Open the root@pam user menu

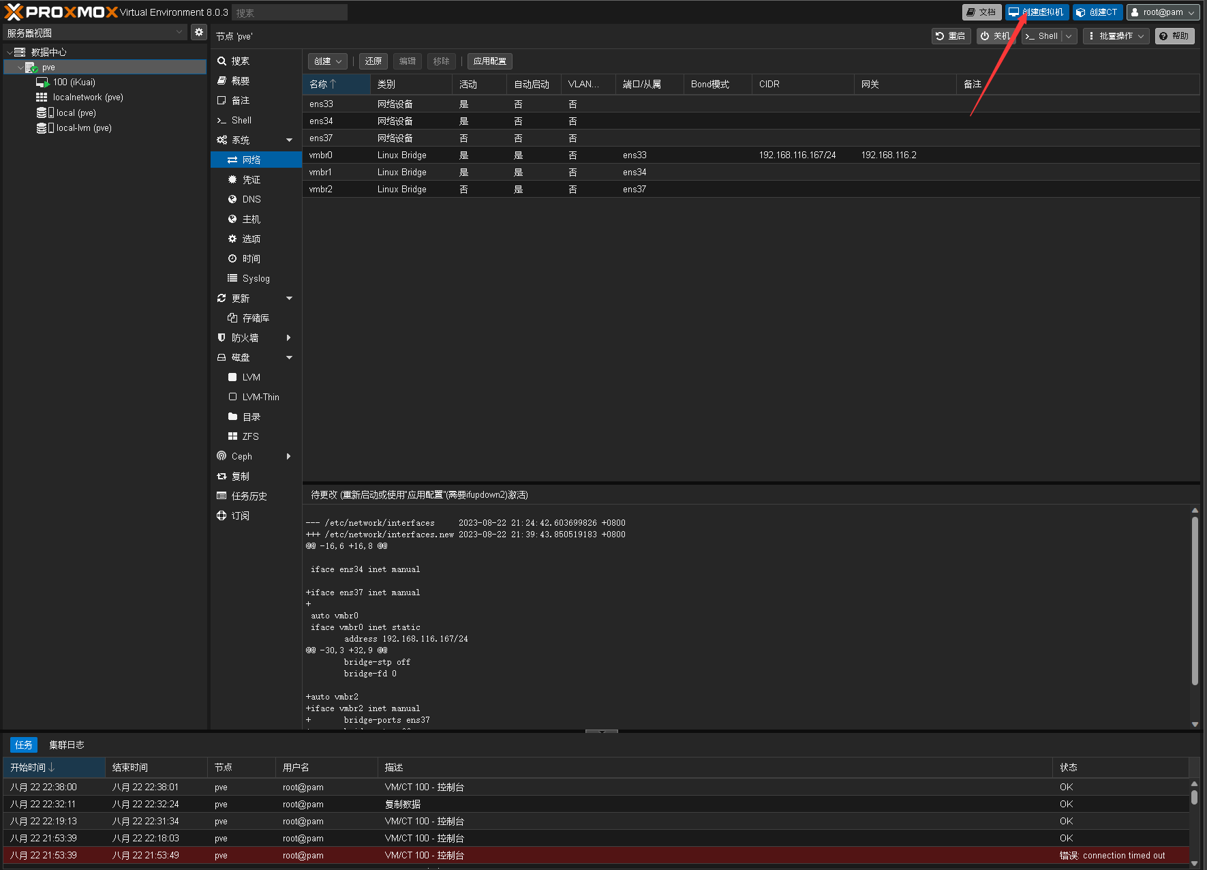1163,12
